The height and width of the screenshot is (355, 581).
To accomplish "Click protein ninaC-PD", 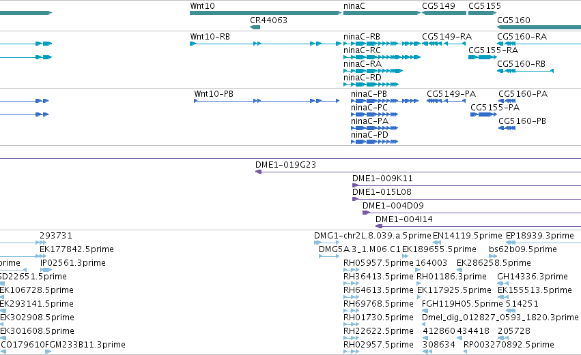I will pos(374,142).
